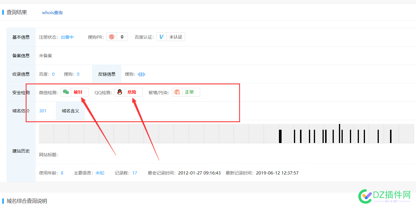Click the 查询结果 section heading
416x208 pixels.
point(17,12)
